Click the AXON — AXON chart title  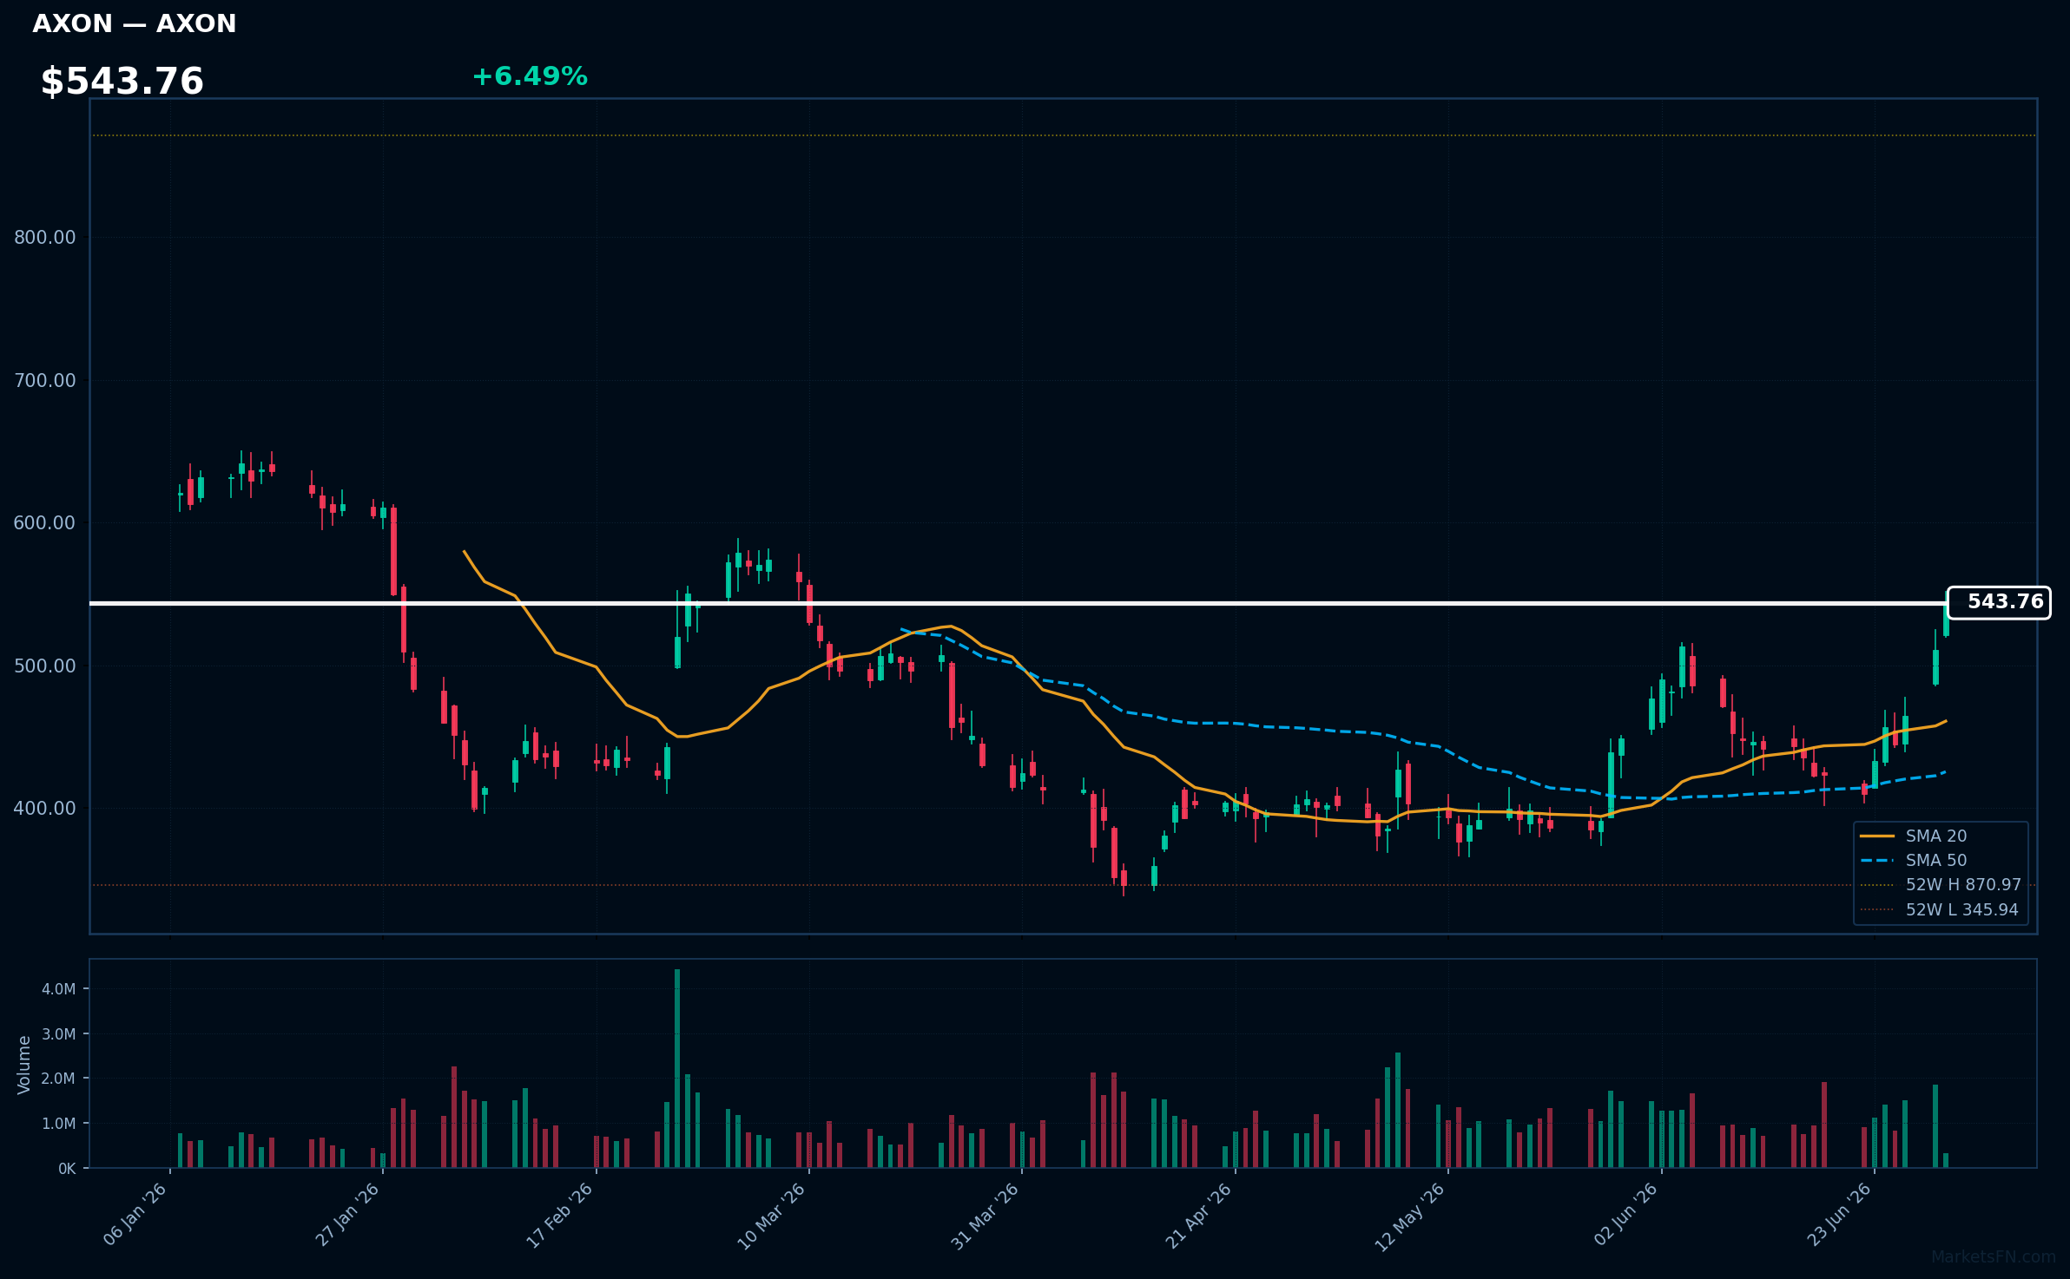pyautogui.click(x=135, y=23)
